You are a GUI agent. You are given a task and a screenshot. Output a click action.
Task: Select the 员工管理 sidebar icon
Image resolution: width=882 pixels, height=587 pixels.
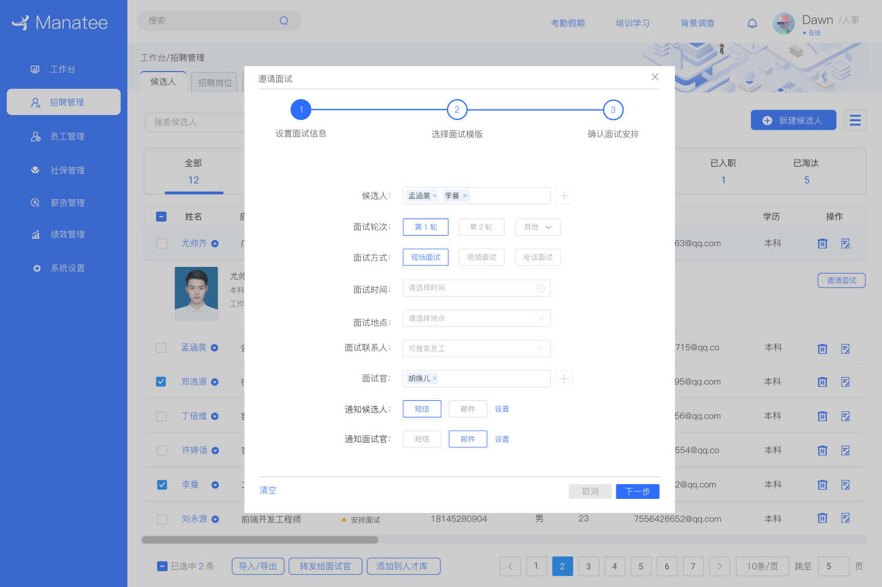pos(35,136)
